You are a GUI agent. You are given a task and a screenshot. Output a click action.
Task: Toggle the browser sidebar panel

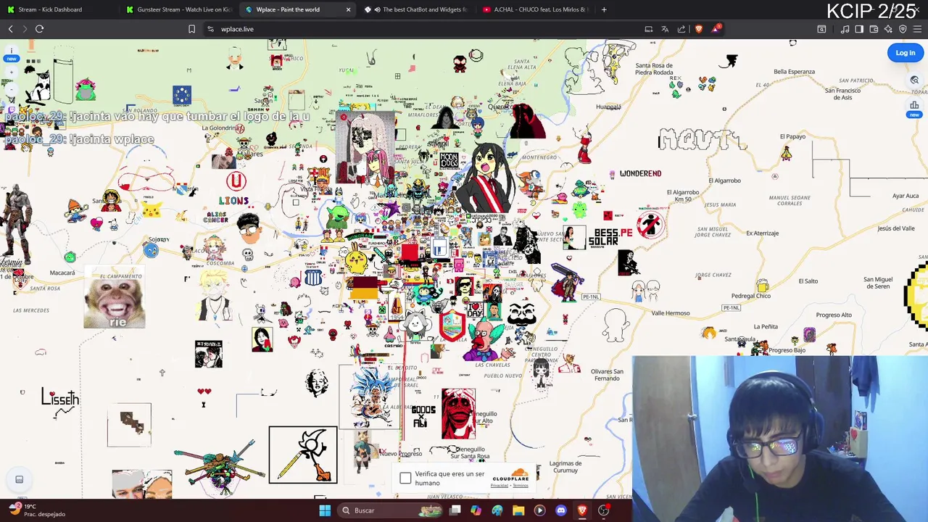click(859, 29)
